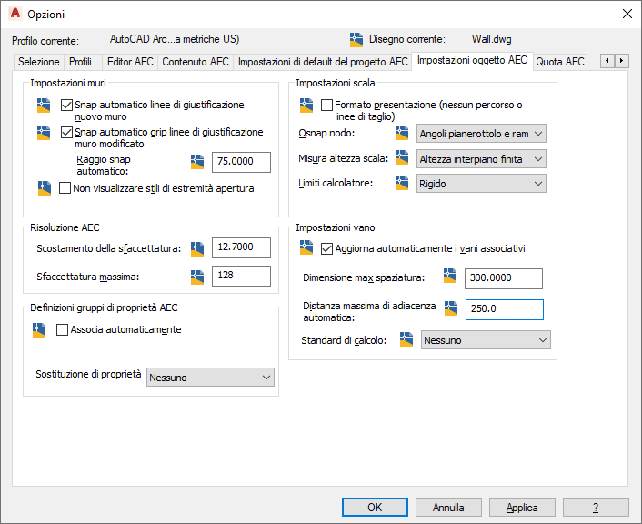Click the drawing icon beside Scostamento della sfaccettatura
The image size is (642, 524).
pos(197,248)
